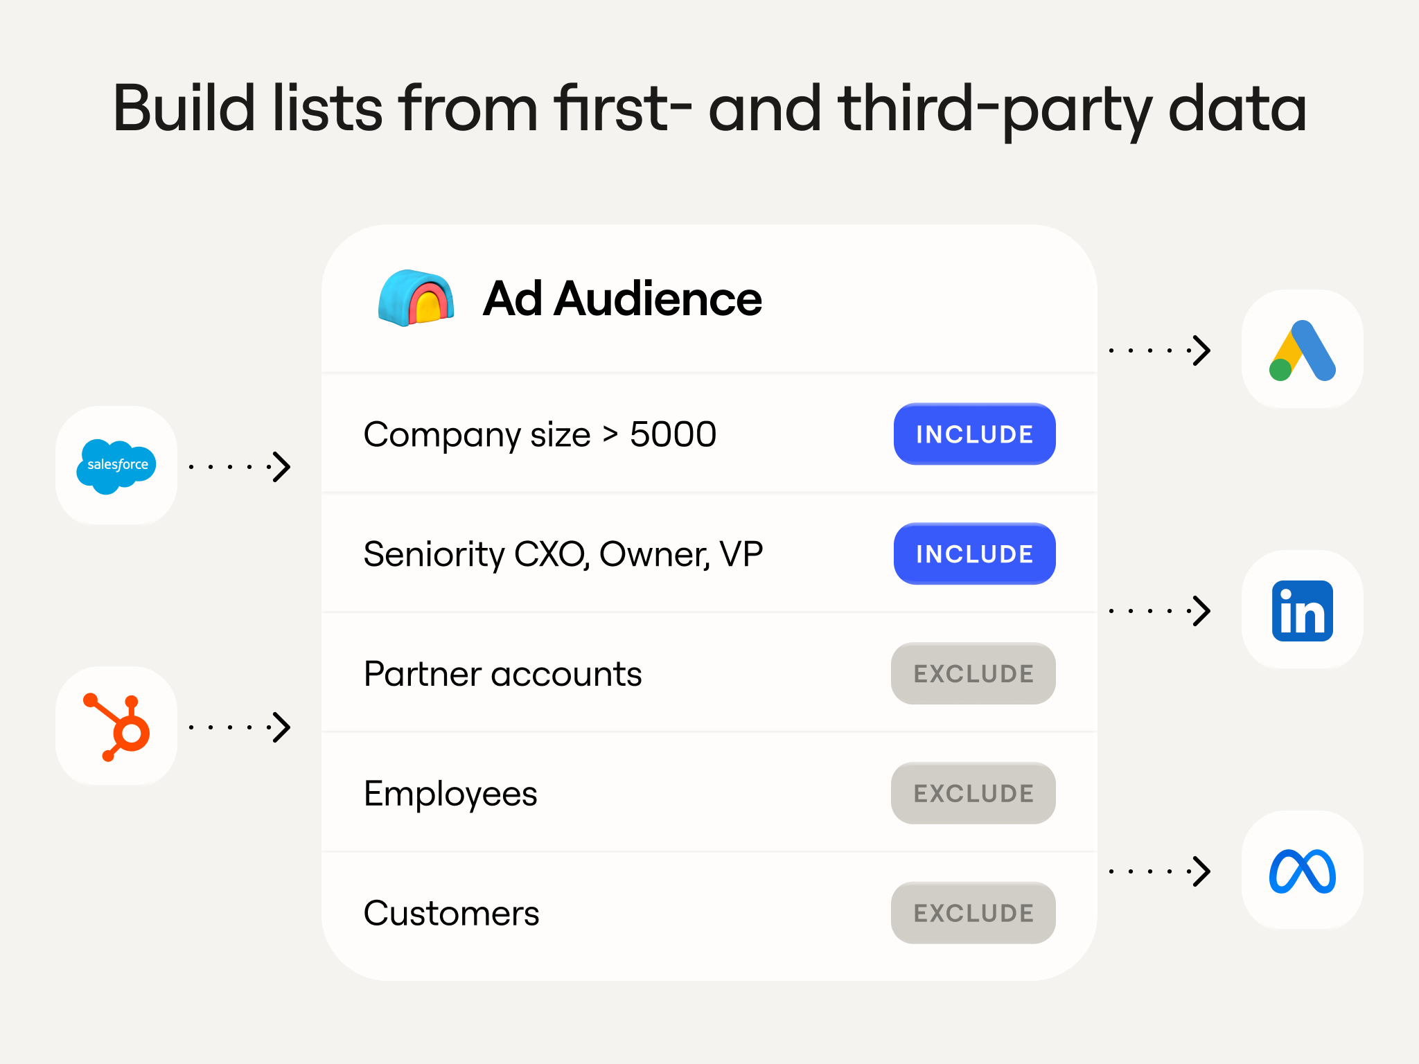Click the Salesforce cloud logo
Screen dimensions: 1419x1064
pyautogui.click(x=116, y=465)
